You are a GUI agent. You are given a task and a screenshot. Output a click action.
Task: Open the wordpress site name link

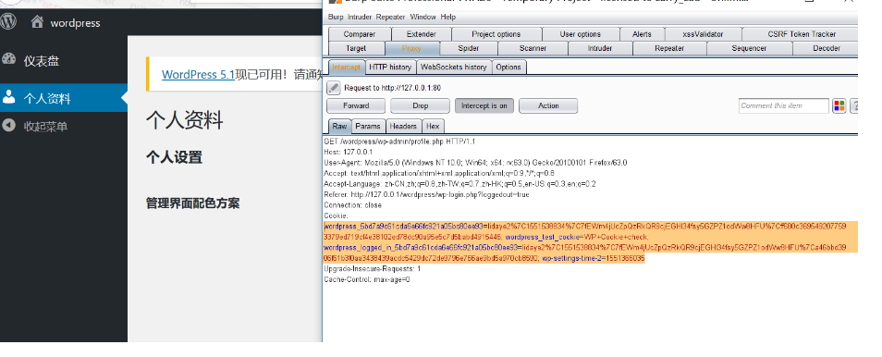tap(76, 23)
